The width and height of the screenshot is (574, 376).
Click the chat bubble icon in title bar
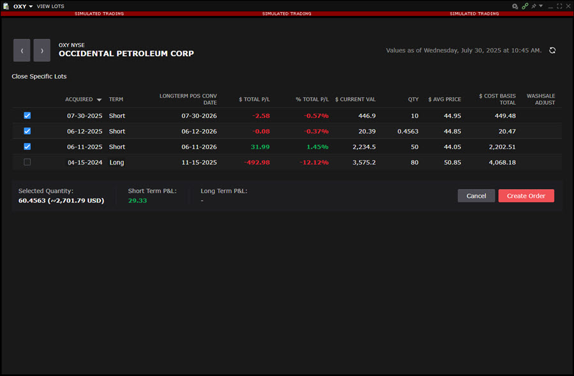(x=515, y=6)
